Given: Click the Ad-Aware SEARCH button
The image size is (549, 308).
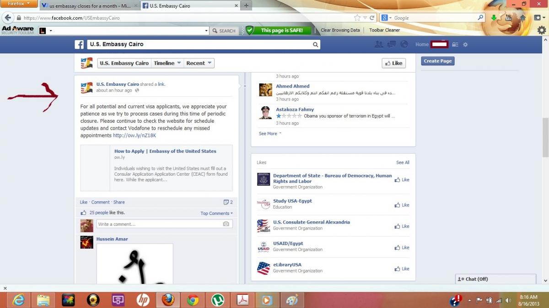Looking at the screenshot, I should [223, 31].
